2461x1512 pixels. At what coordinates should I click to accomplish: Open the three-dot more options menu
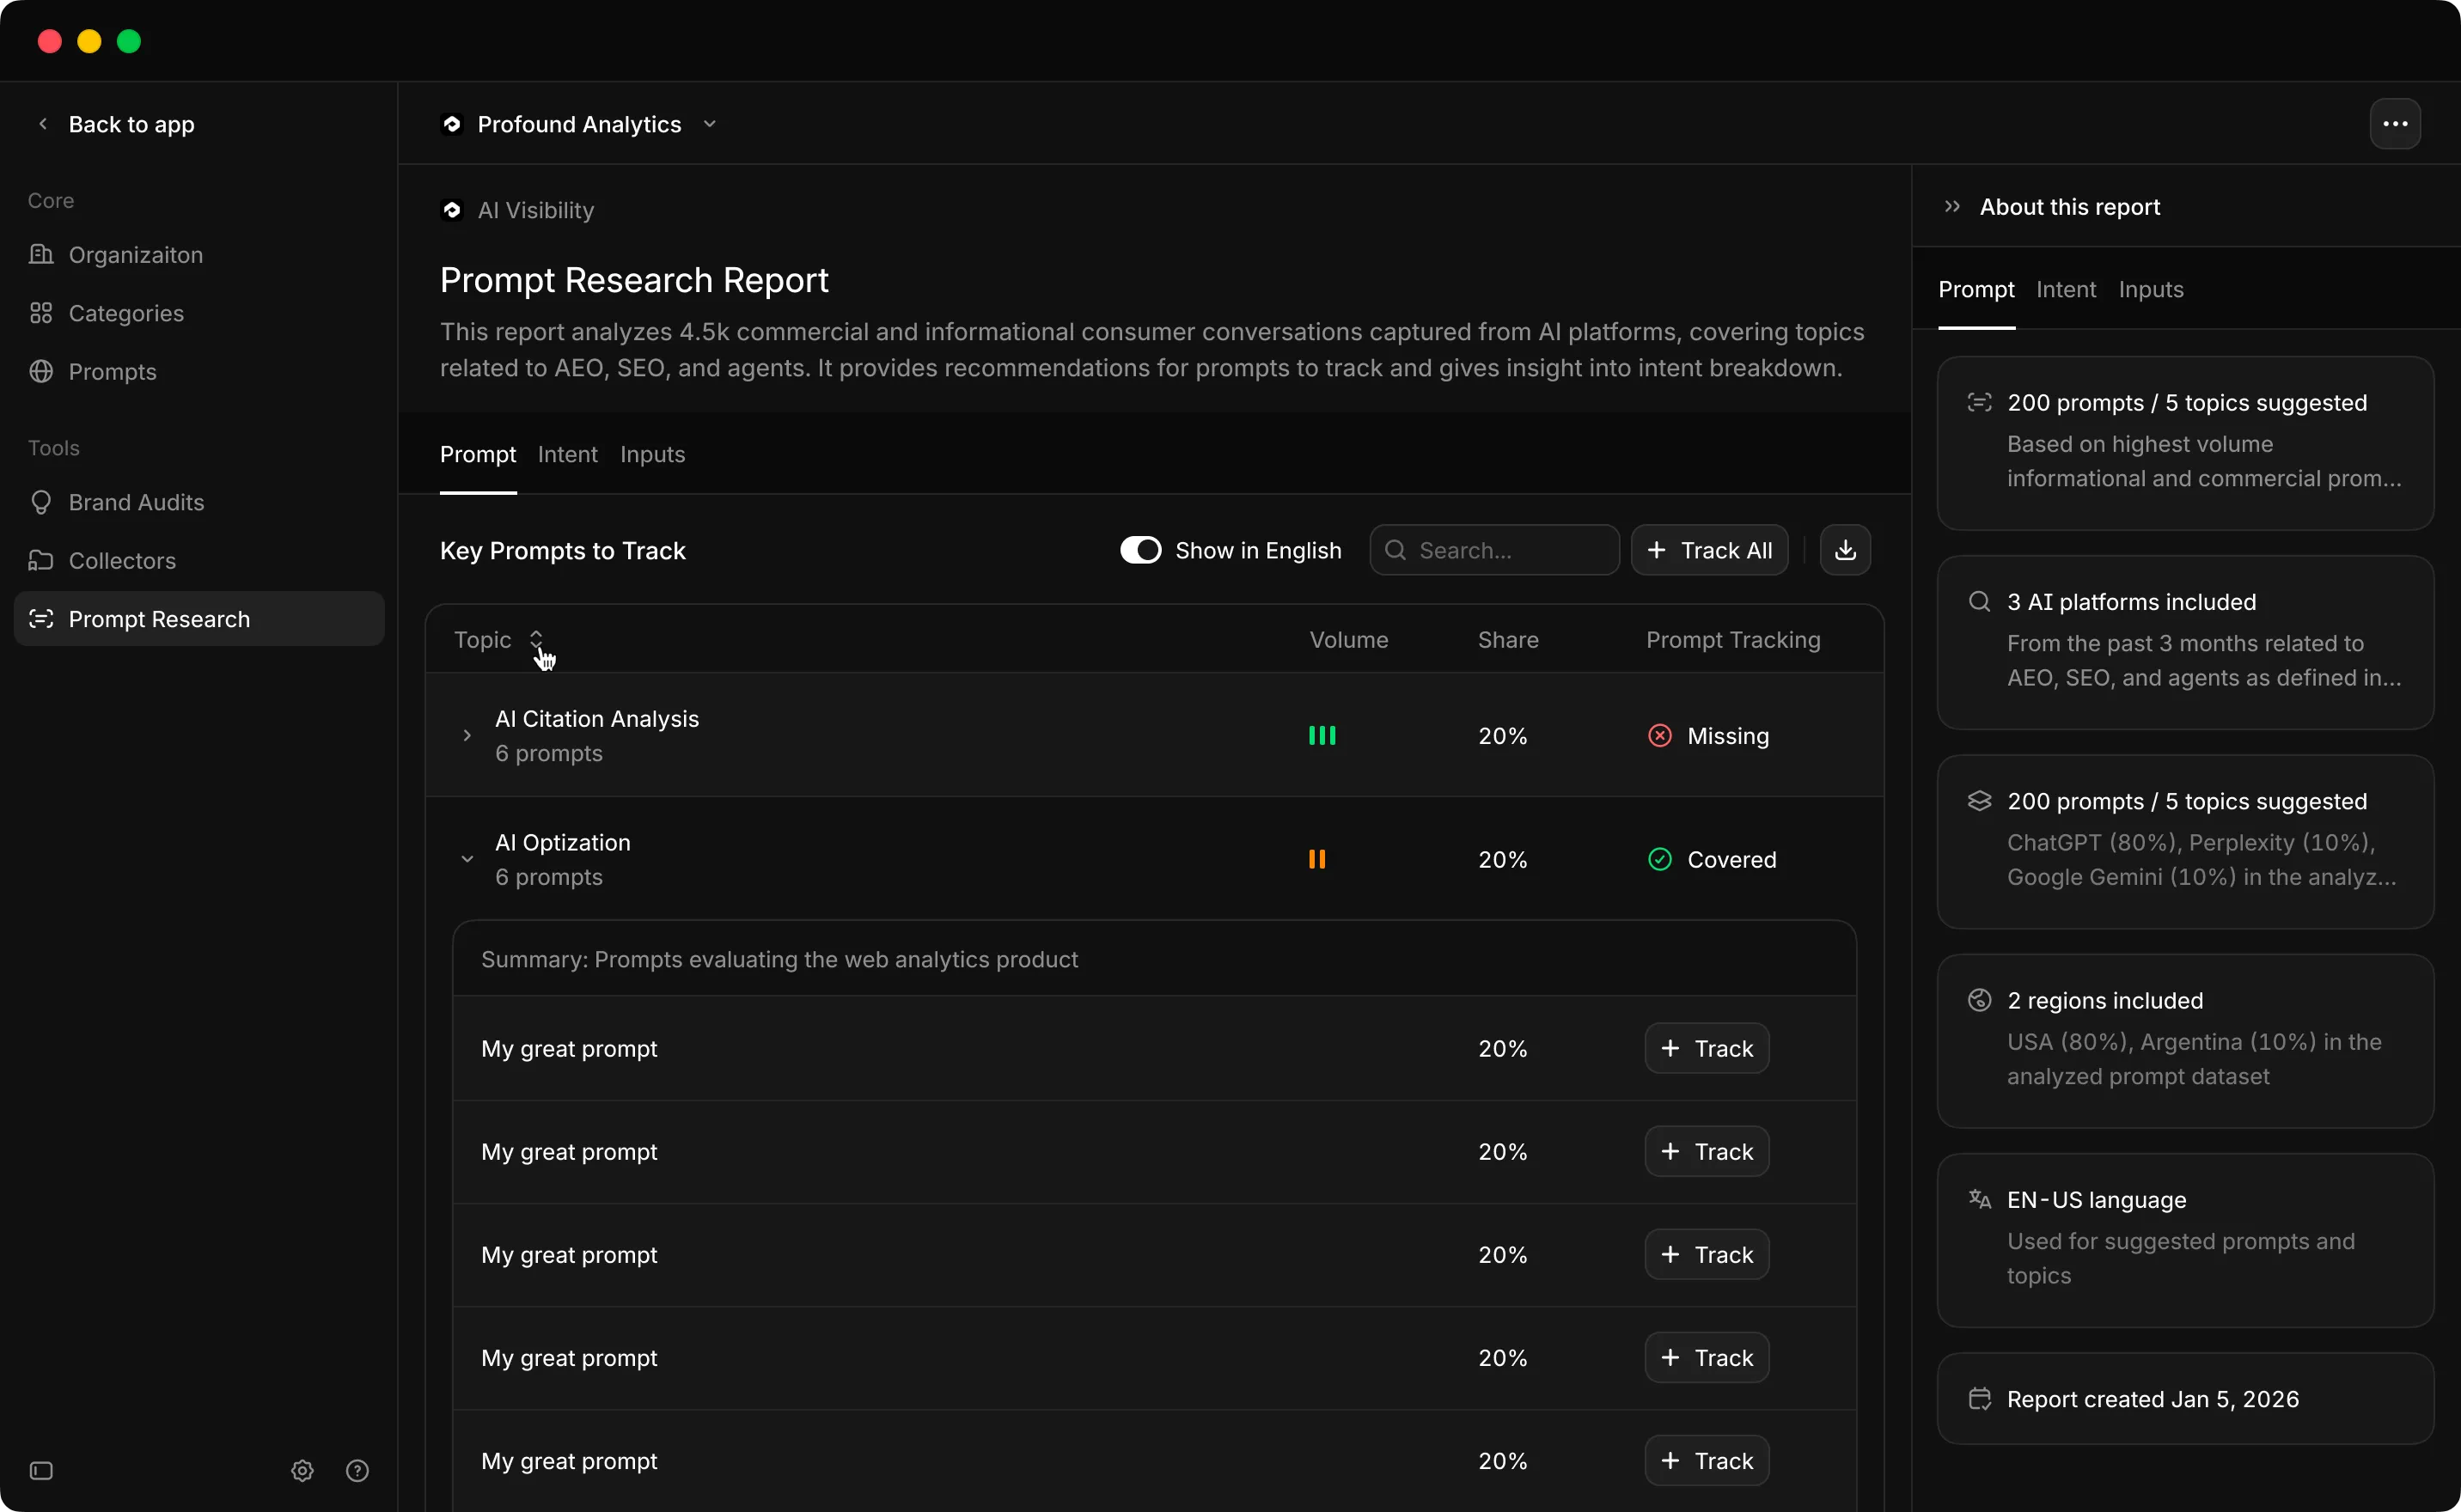2395,124
